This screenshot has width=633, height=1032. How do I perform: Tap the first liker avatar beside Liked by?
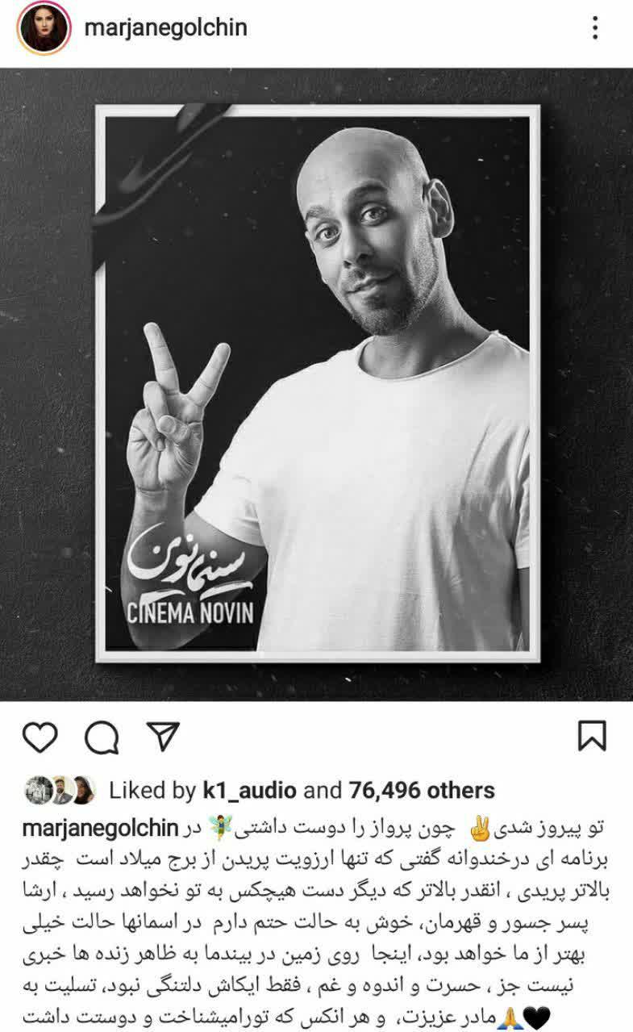click(x=37, y=790)
